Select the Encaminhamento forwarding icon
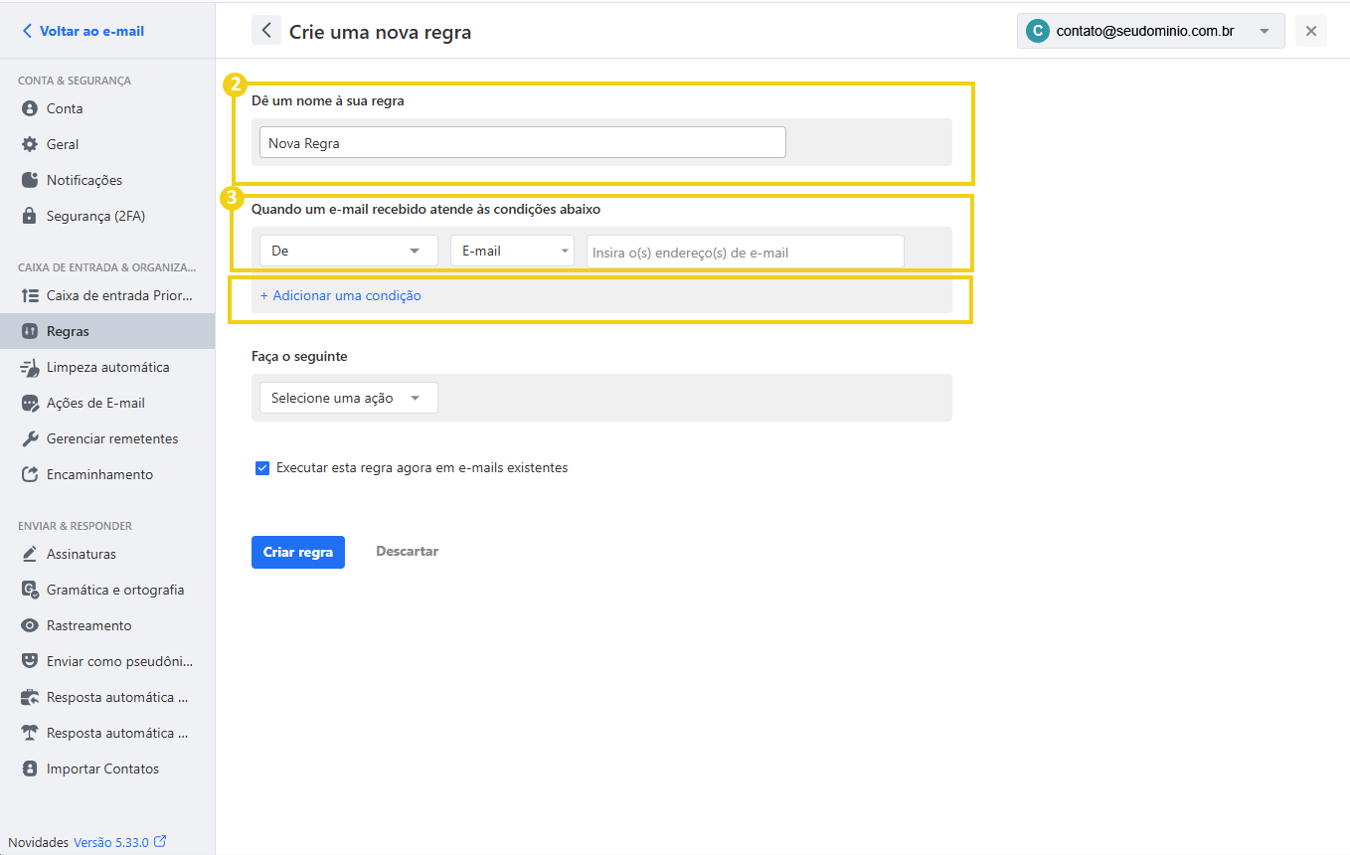The image size is (1350, 855). [x=29, y=474]
